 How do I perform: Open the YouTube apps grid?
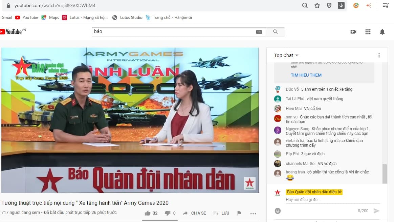pos(368,32)
